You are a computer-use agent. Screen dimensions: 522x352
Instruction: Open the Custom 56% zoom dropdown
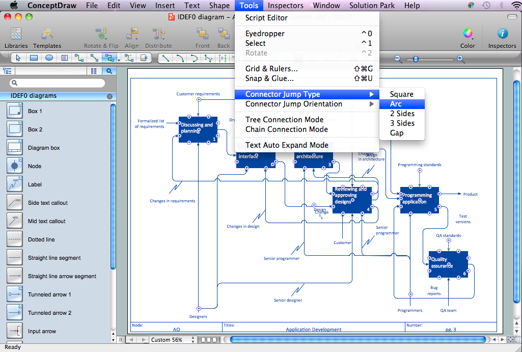click(171, 340)
